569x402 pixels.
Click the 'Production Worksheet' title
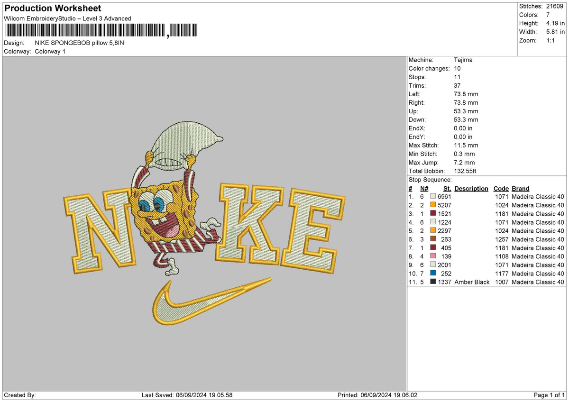53,9
